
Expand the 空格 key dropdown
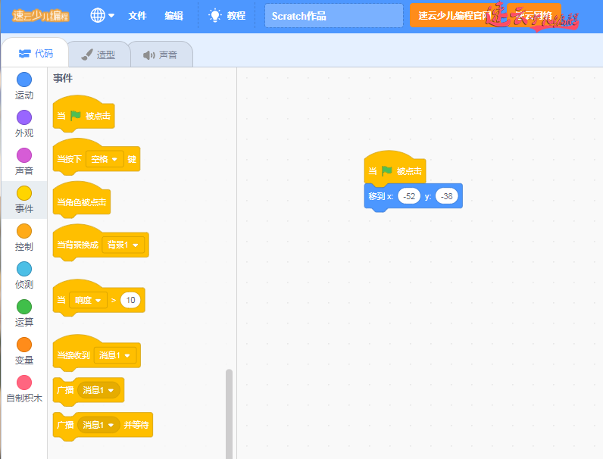(105, 159)
